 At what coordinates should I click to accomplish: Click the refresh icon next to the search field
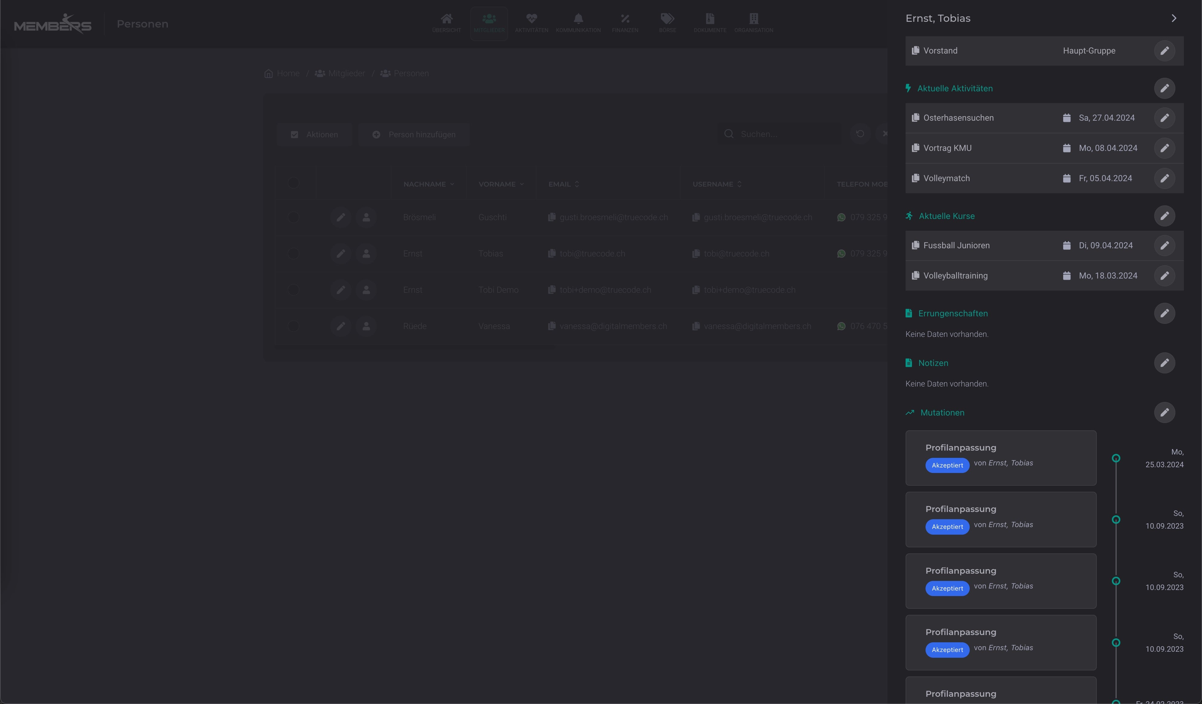click(860, 134)
